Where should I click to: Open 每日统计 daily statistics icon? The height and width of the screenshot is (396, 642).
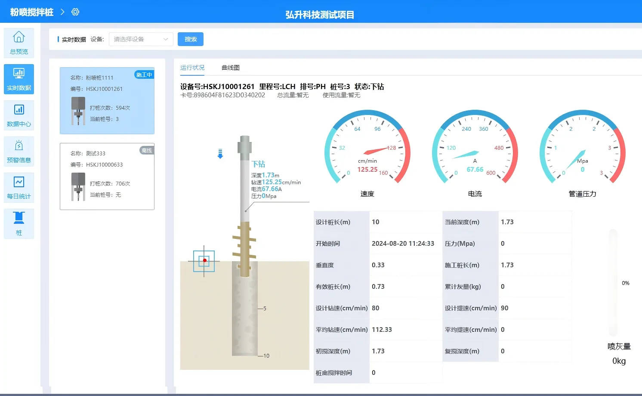click(x=19, y=187)
